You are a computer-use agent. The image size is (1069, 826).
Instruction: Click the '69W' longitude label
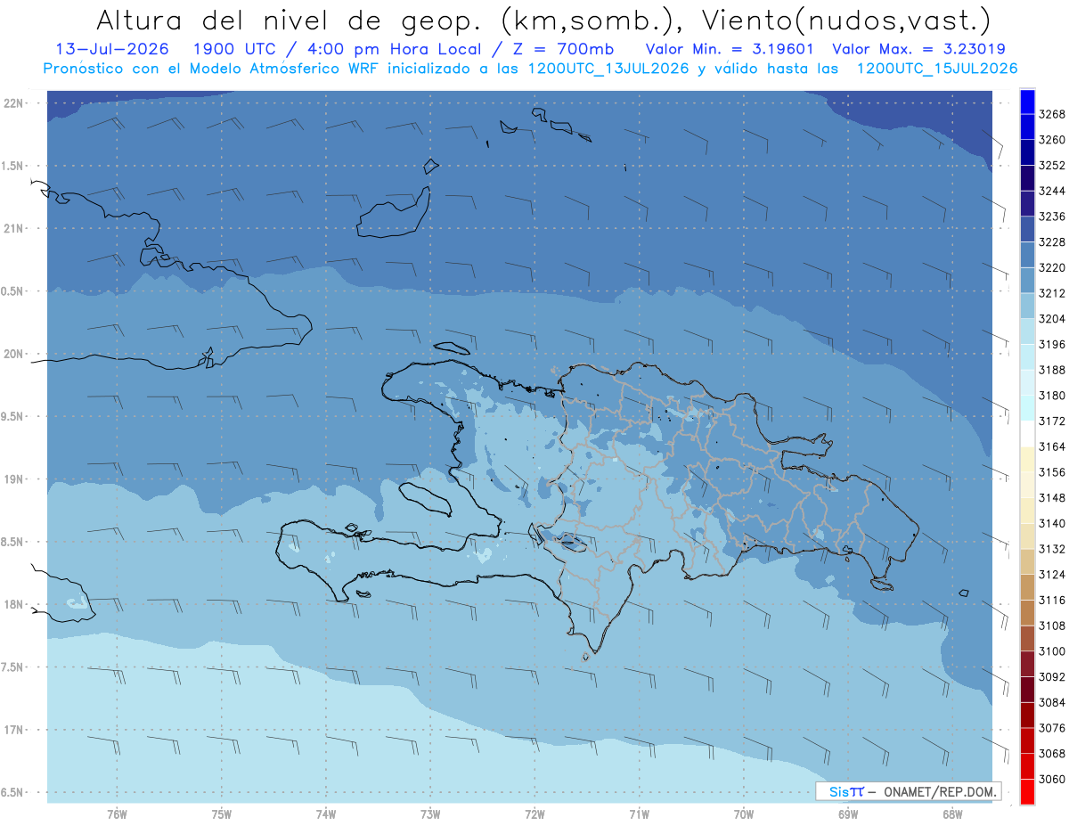tap(848, 814)
